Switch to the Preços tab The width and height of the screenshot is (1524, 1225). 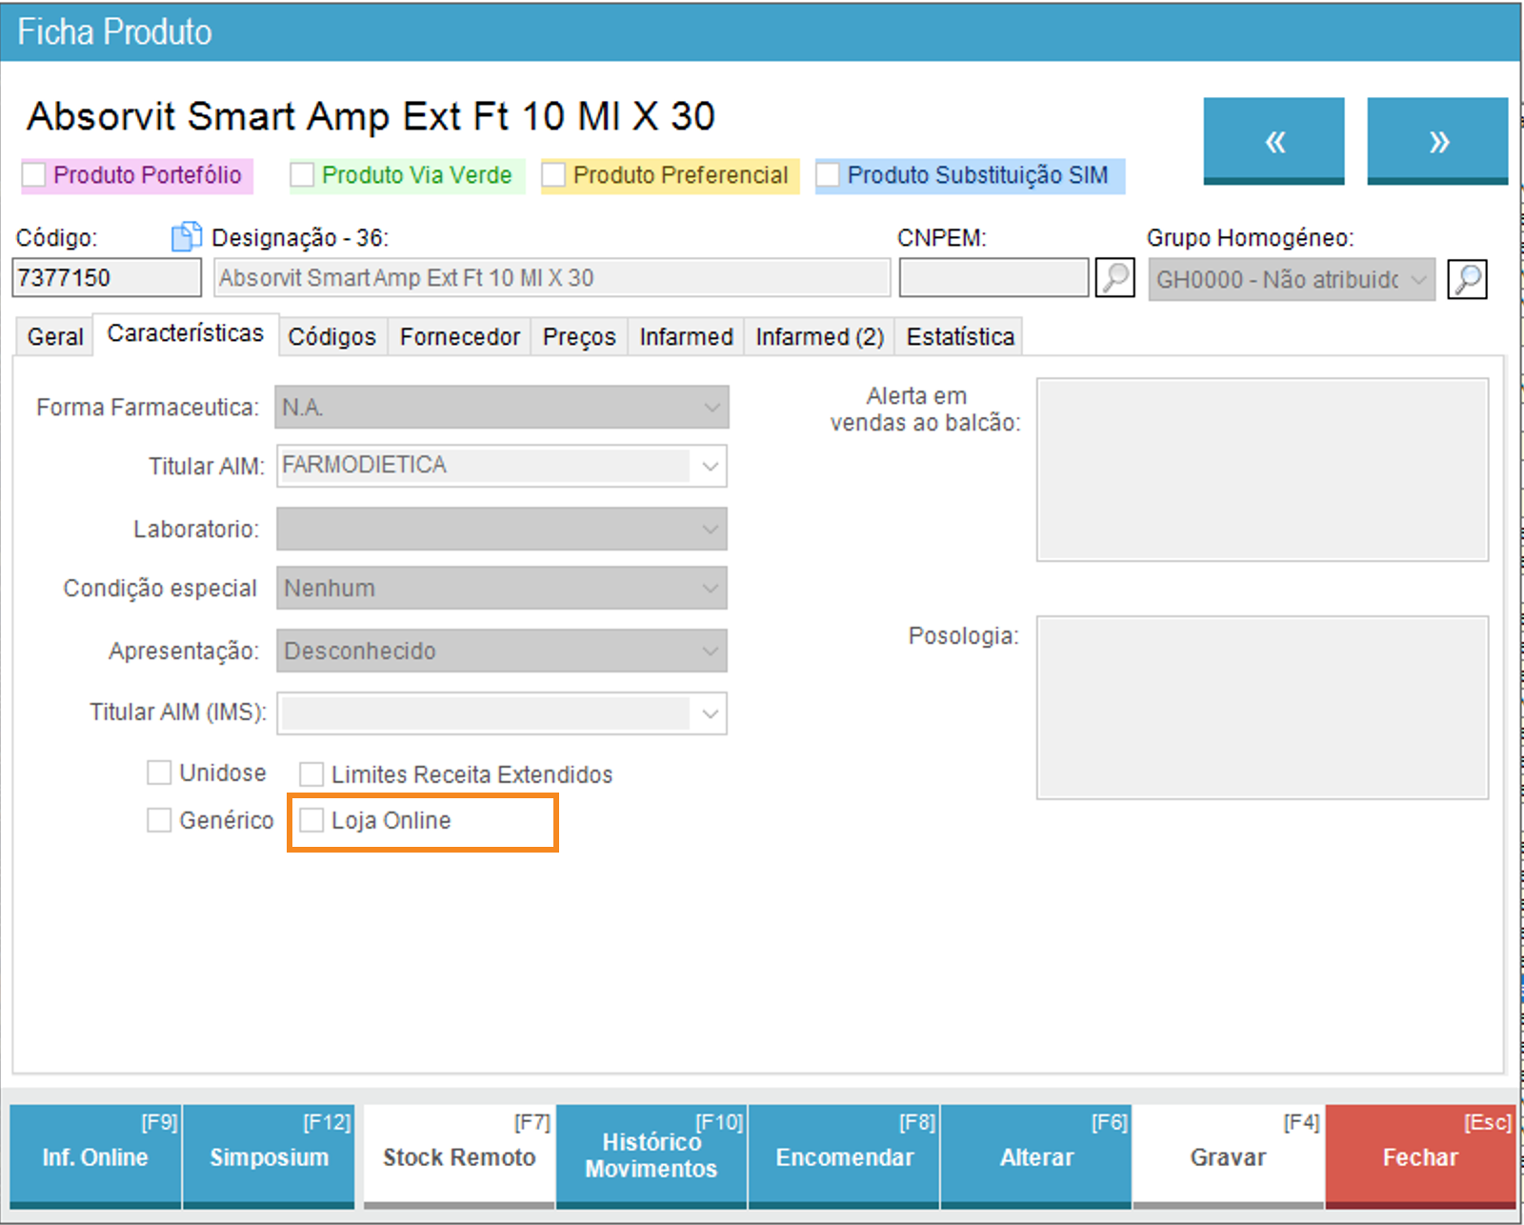[x=579, y=337]
